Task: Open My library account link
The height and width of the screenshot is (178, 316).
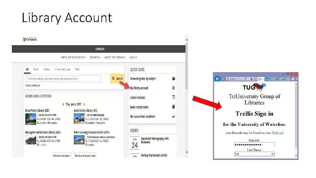Action: click(x=139, y=88)
